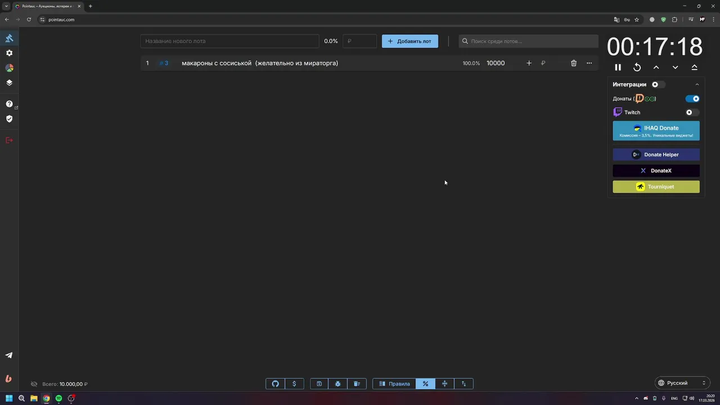Increase timer with the up chevron
The width and height of the screenshot is (720, 405).
click(656, 67)
